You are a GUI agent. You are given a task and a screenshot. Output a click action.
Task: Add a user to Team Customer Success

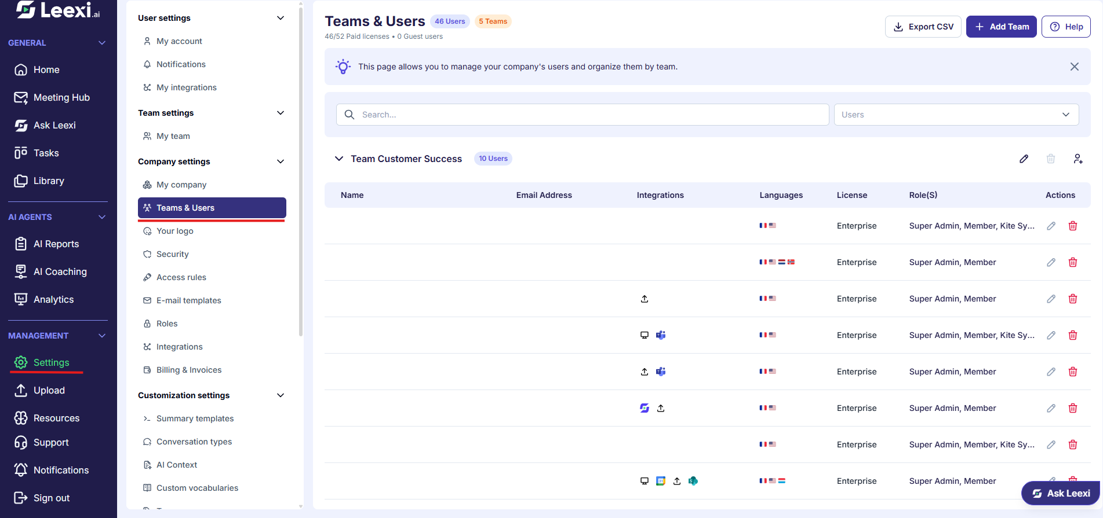coord(1078,159)
